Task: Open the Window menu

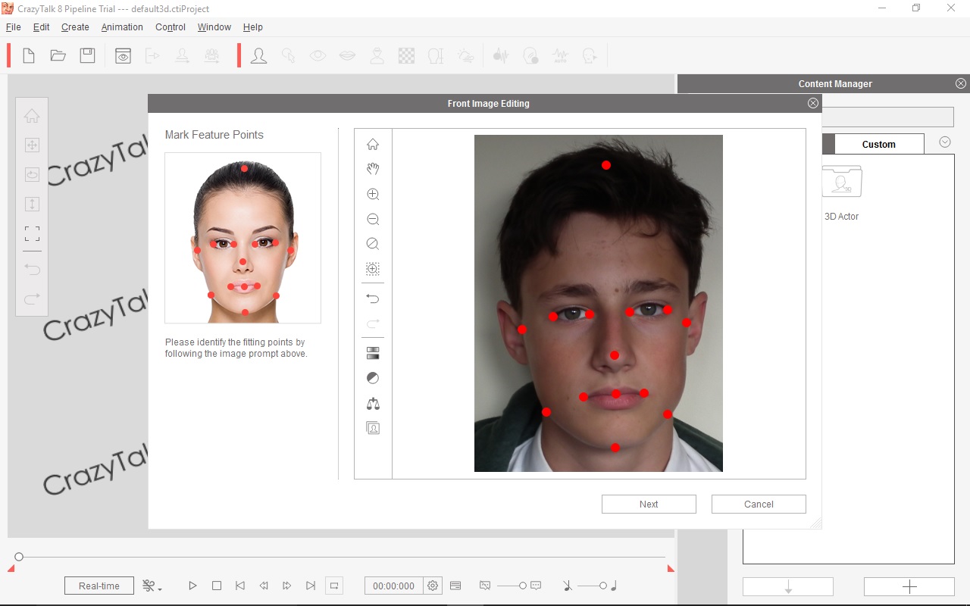Action: (x=214, y=27)
